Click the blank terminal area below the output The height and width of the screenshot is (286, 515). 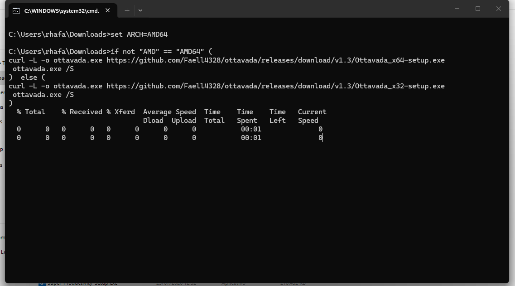click(x=256, y=210)
